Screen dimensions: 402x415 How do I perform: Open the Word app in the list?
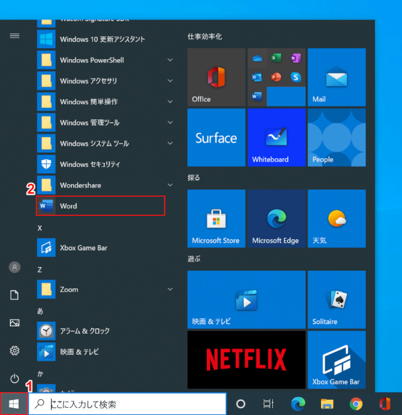[101, 206]
